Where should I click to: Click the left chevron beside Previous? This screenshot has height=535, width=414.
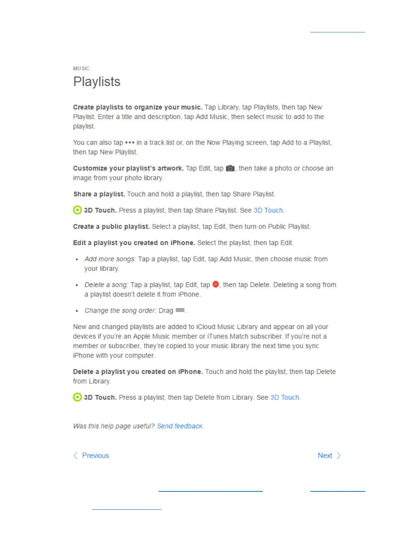point(75,456)
